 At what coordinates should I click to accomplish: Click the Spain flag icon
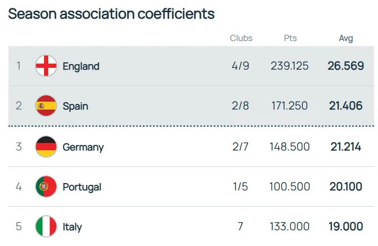click(46, 106)
